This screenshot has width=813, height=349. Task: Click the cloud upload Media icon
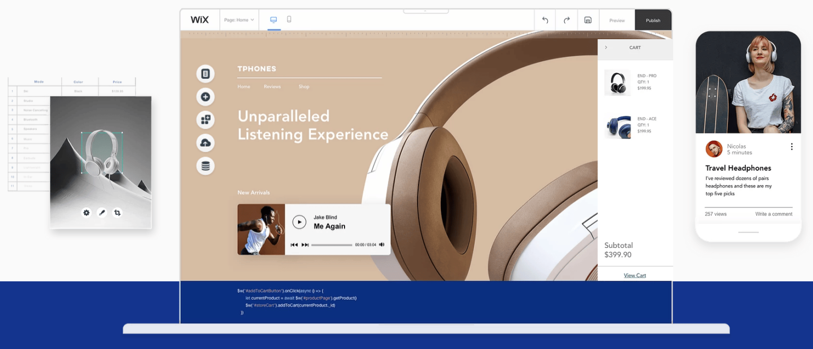tap(205, 143)
